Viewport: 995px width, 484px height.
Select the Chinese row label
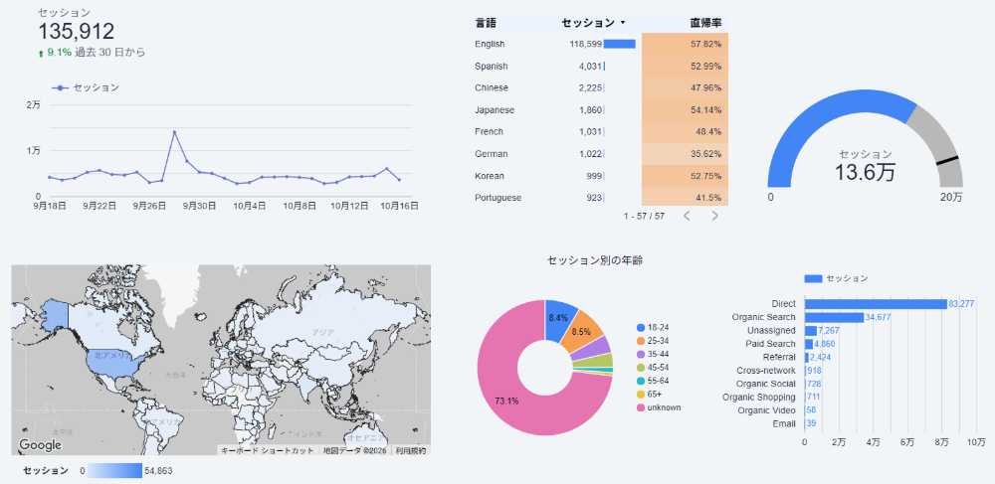[492, 88]
